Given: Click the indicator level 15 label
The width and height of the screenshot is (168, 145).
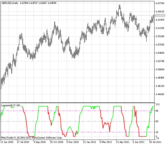Looking at the screenshot, I should click(157, 132).
